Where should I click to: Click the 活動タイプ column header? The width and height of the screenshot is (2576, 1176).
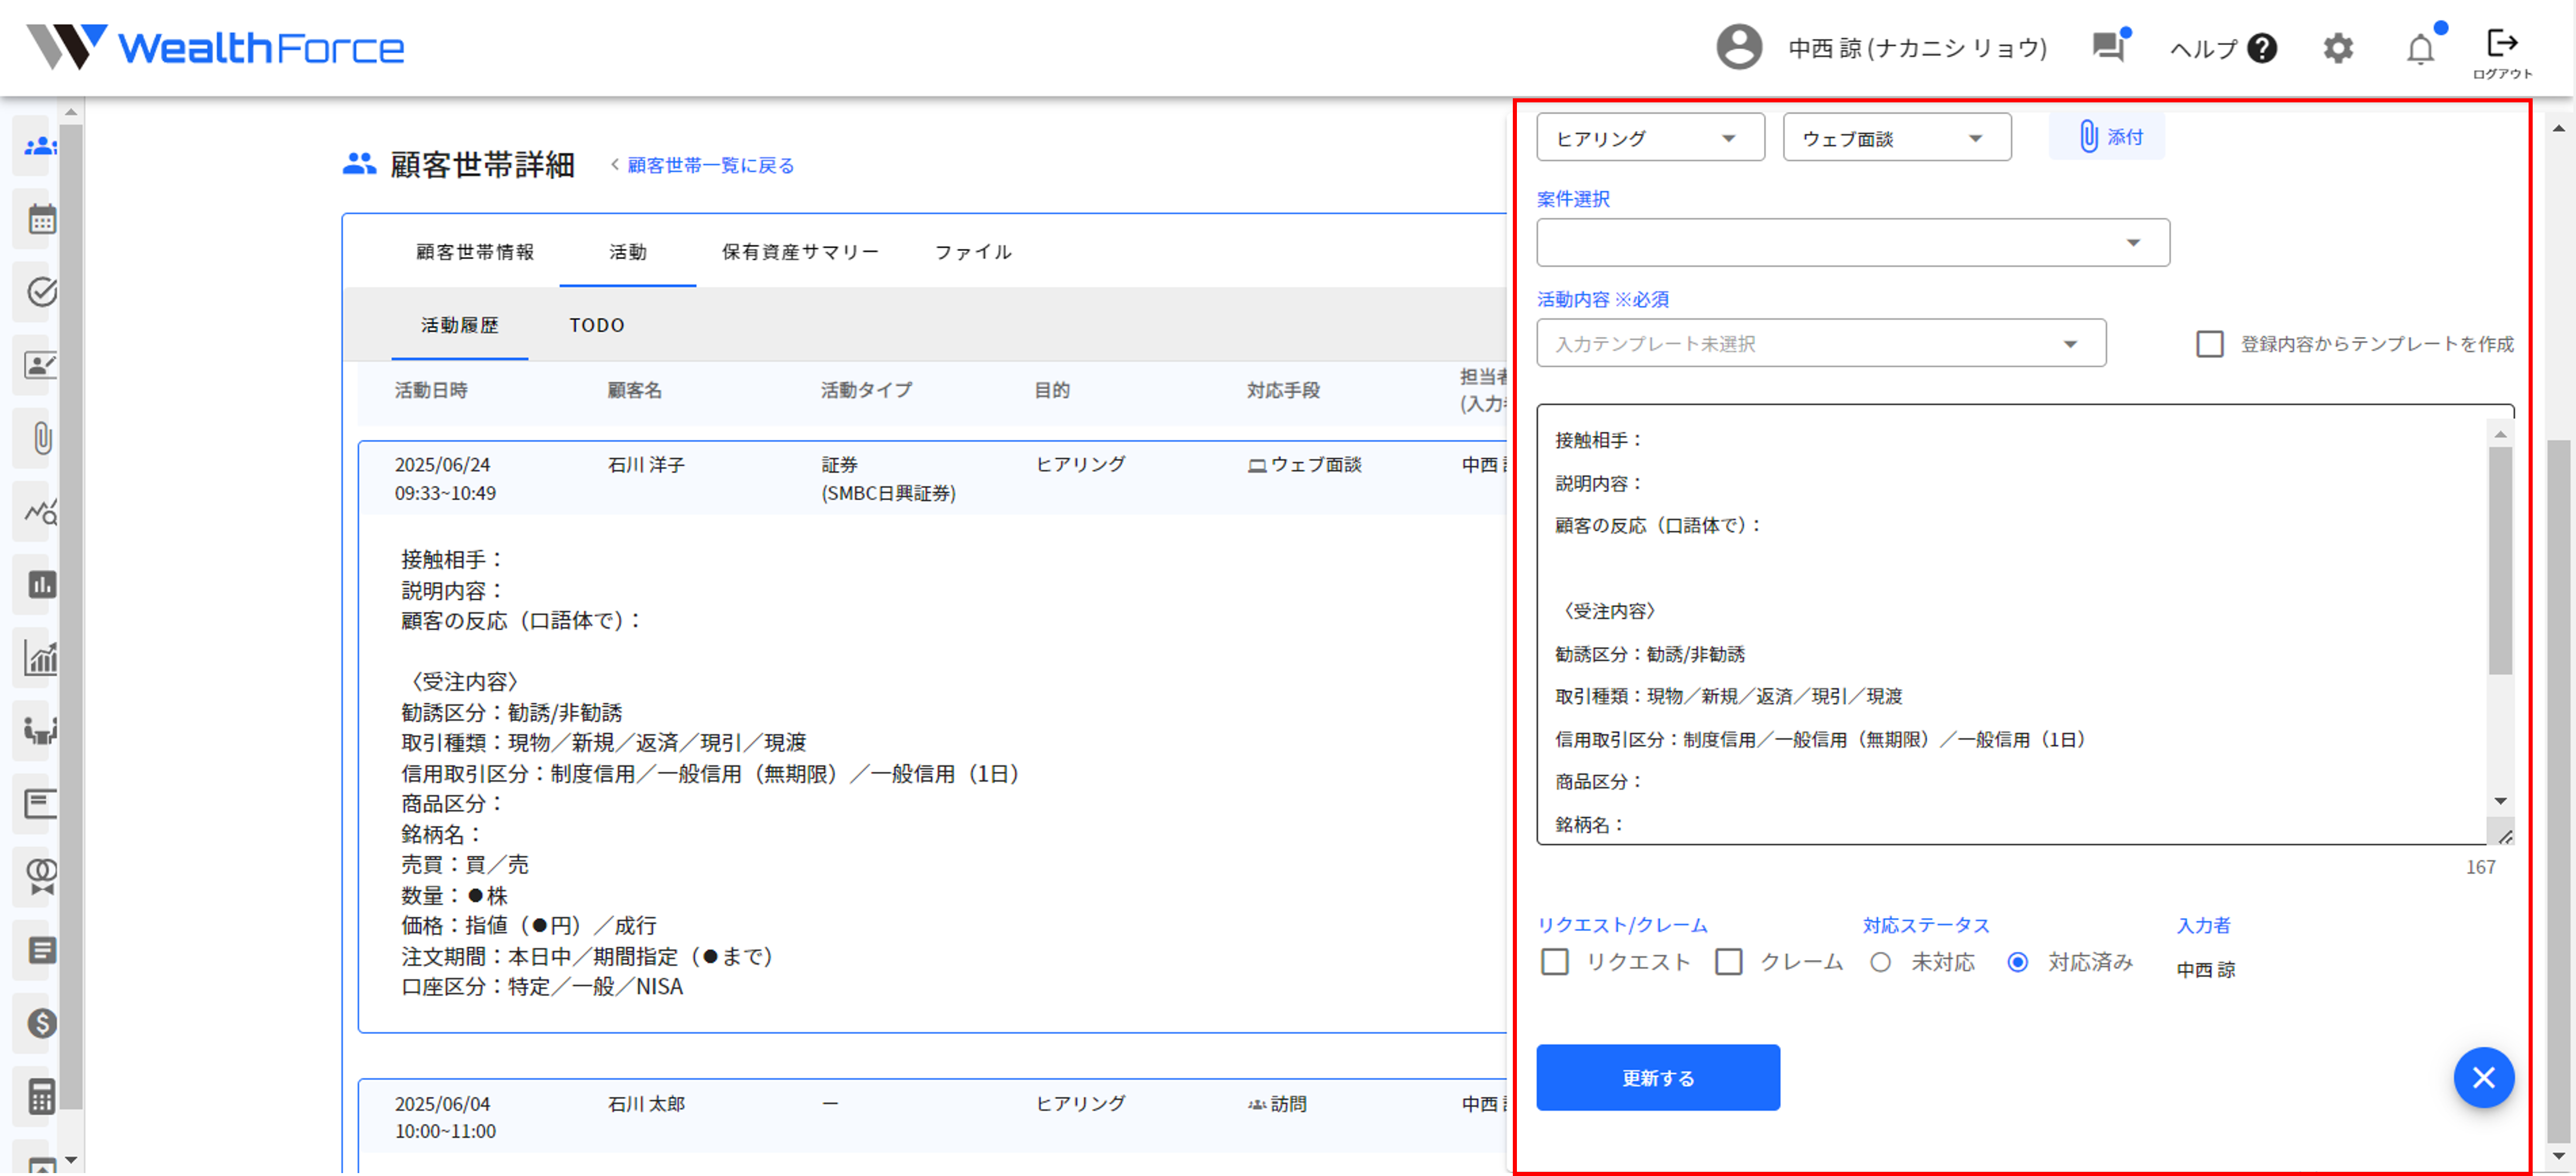tap(866, 390)
